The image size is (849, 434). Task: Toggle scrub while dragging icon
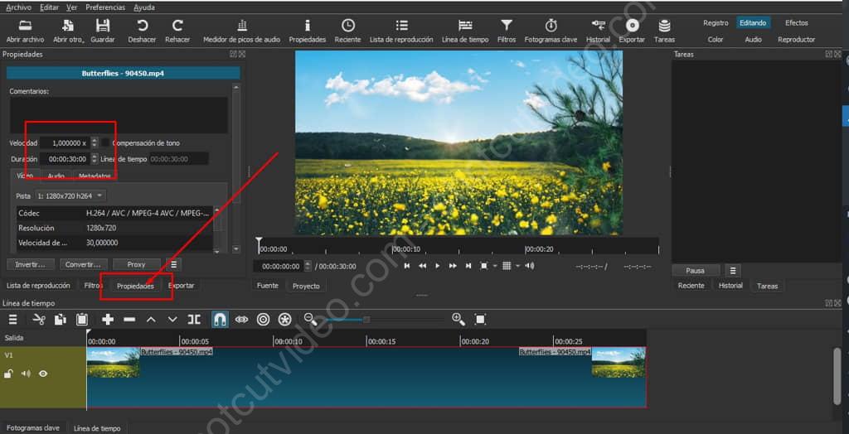[241, 319]
